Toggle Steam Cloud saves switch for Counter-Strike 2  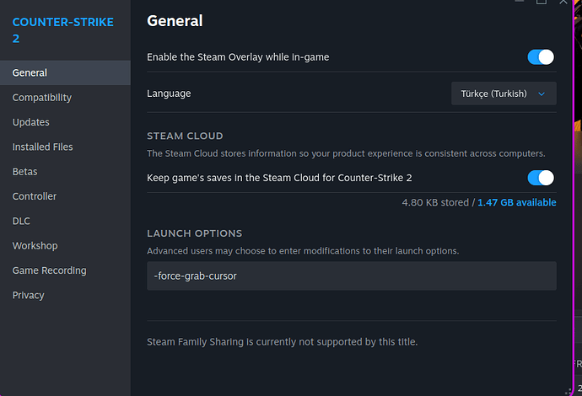coord(541,178)
